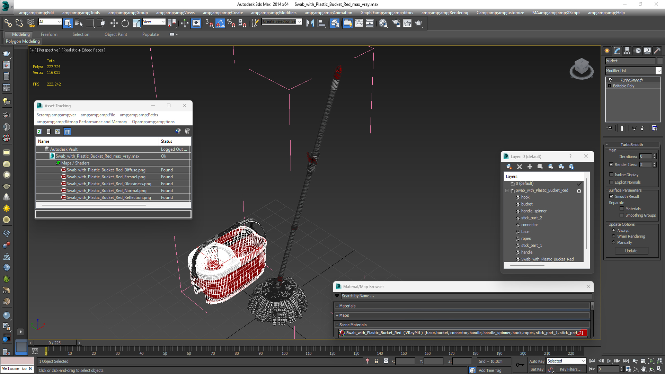This screenshot has height=374, width=665.
Task: Toggle the Render Iters checkbox
Action: 611,164
